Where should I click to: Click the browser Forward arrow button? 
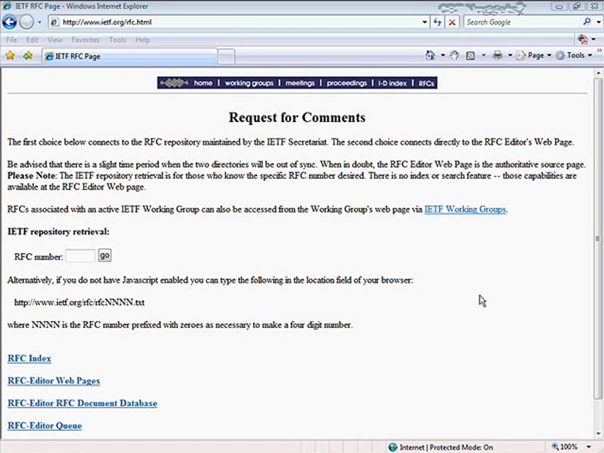(26, 22)
